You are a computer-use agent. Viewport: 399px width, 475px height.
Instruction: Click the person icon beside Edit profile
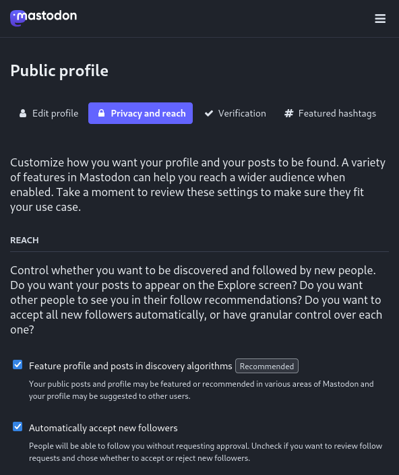coord(23,113)
